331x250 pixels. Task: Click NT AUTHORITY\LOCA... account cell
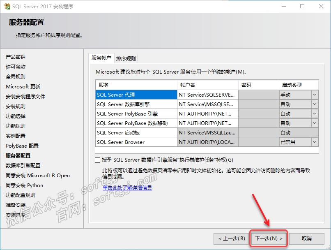point(208,142)
